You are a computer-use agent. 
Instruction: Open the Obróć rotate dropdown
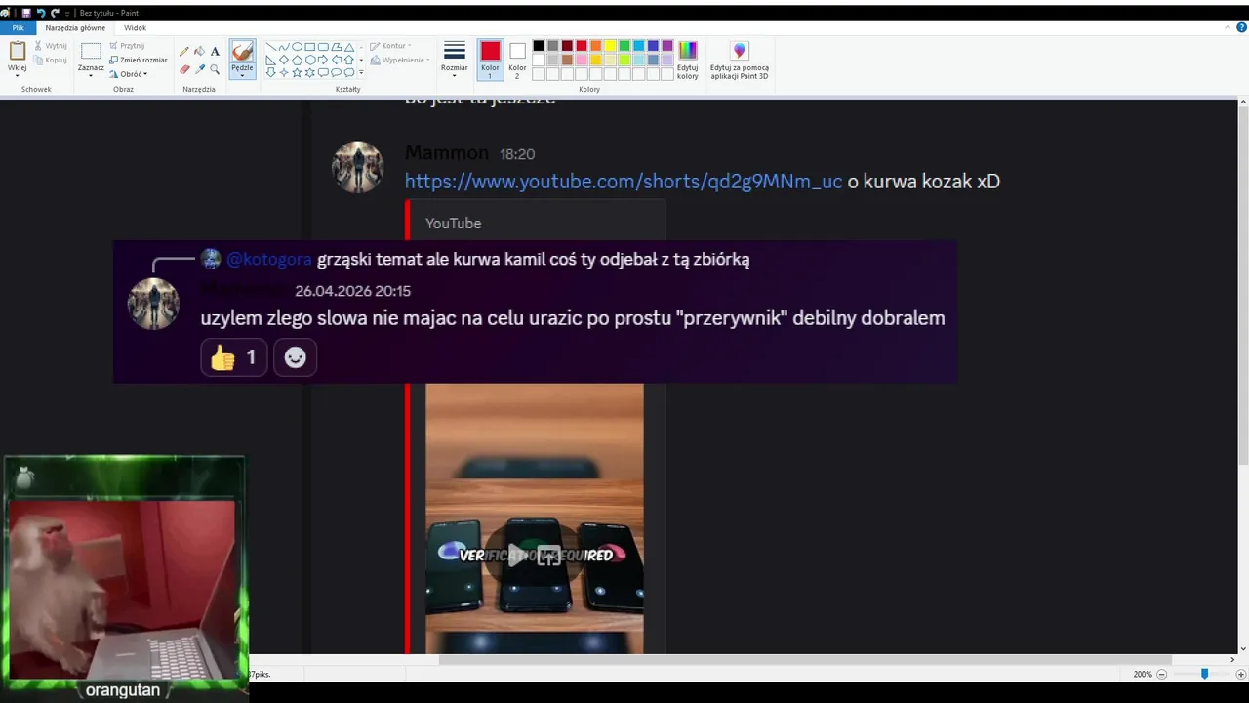click(128, 74)
